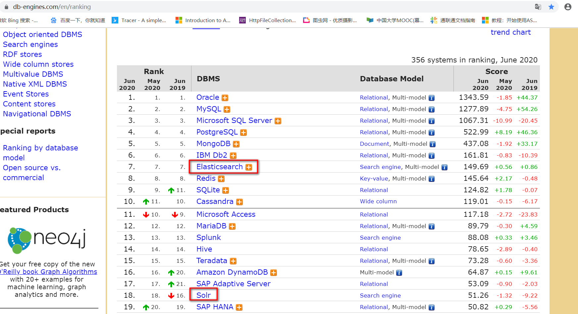Open Event Stores sidebar link
Screen dimensions: 578x314
coord(26,94)
